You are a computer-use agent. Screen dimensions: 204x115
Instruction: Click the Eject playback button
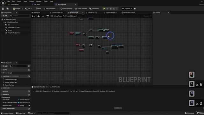[114, 9]
